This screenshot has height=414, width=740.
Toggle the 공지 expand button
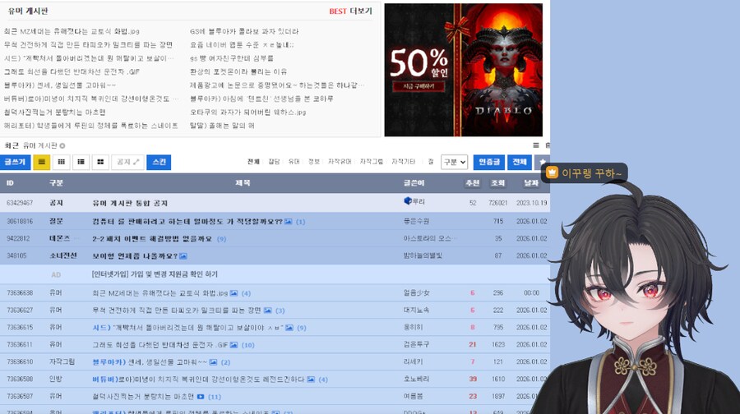click(x=128, y=162)
